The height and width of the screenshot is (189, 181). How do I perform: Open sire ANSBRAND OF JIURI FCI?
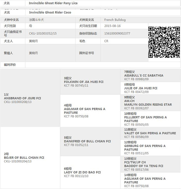(22, 98)
